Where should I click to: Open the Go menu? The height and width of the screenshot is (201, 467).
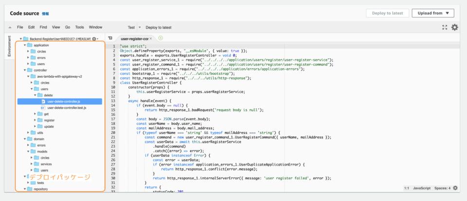(x=68, y=27)
